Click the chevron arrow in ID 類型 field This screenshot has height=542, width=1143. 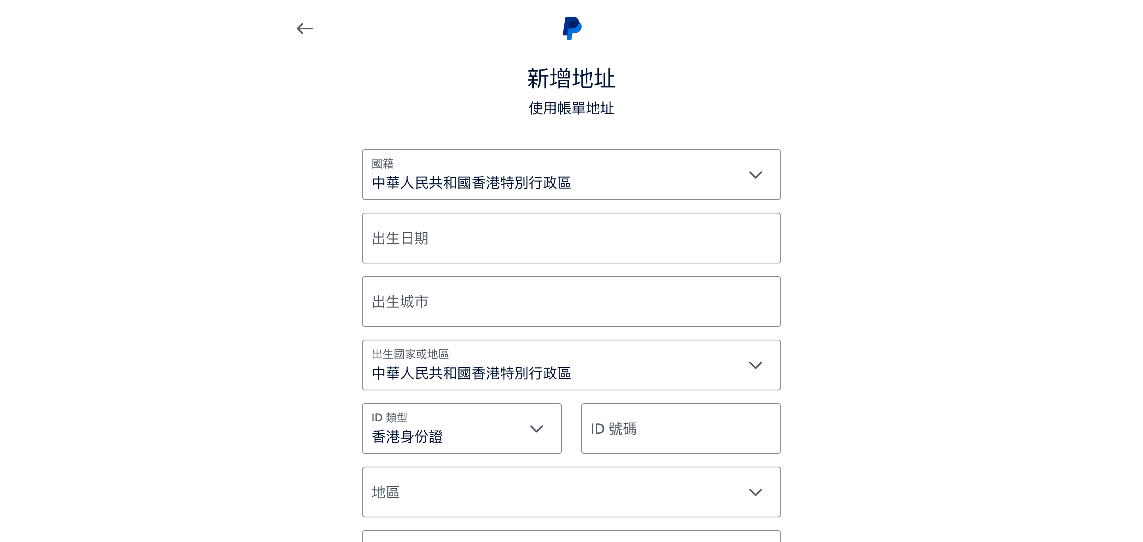point(537,429)
